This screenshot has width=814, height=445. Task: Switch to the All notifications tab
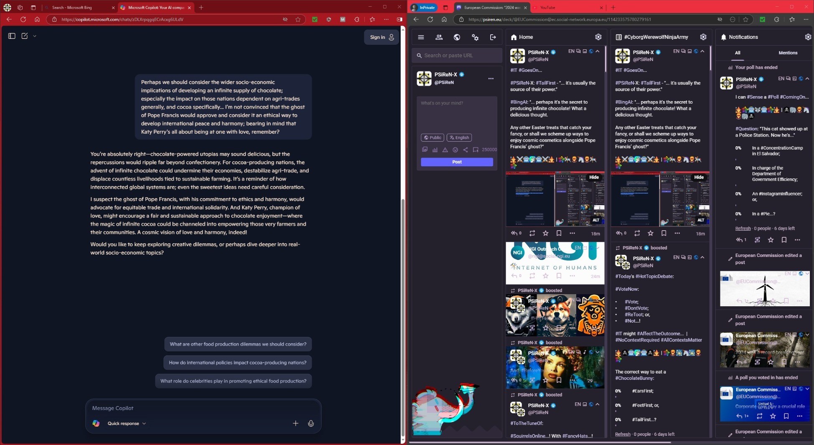pyautogui.click(x=738, y=53)
